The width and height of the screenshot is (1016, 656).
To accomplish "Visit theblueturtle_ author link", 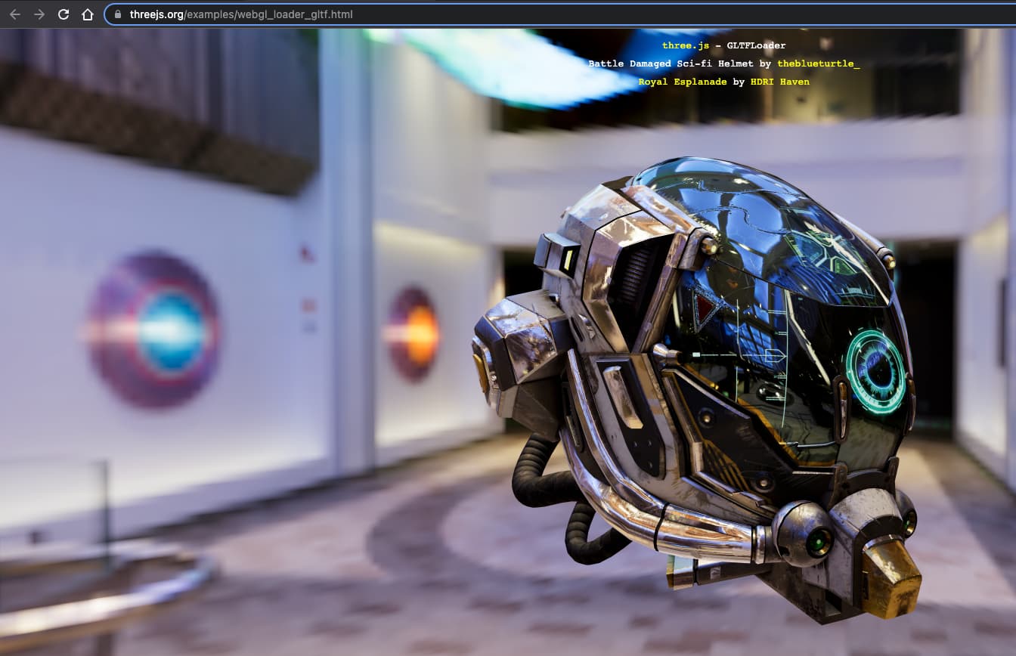I will click(x=818, y=64).
